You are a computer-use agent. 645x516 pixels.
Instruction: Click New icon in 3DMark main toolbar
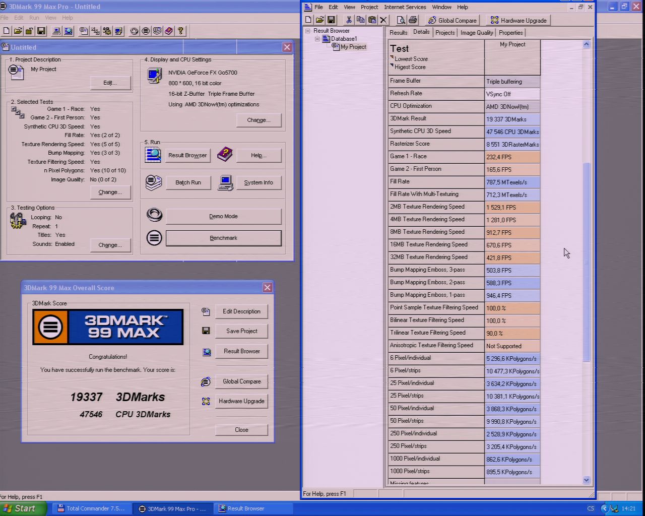tap(7, 31)
